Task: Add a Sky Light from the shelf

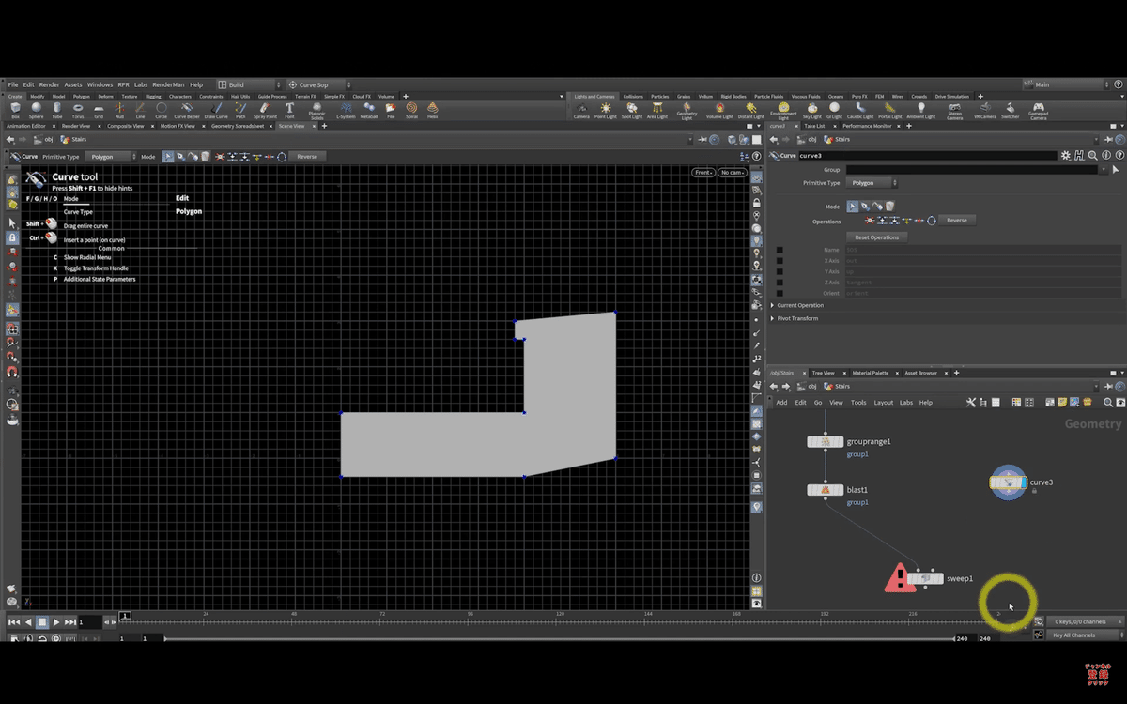Action: (x=811, y=111)
